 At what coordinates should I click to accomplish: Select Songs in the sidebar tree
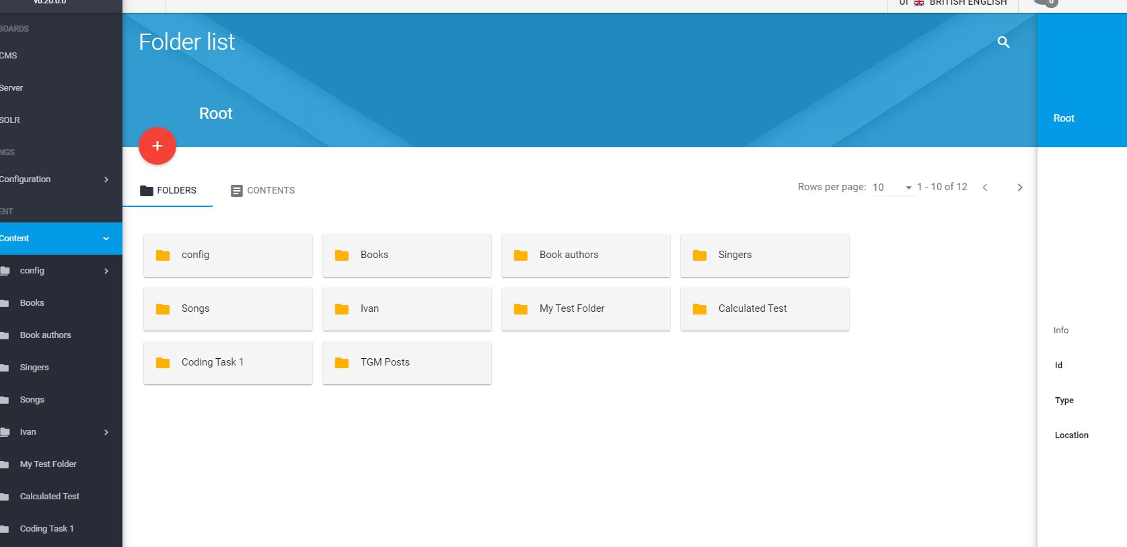coord(61,400)
